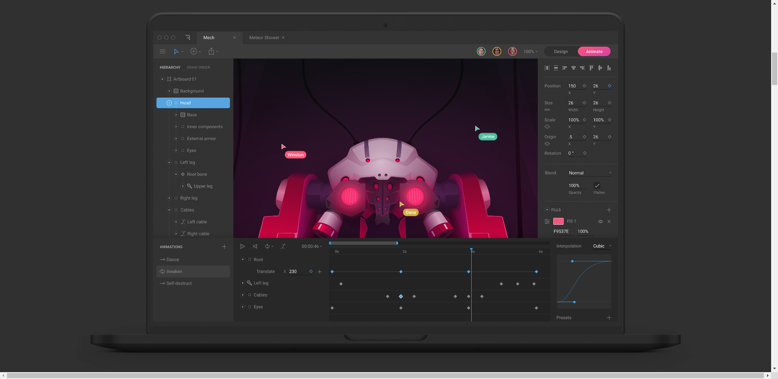778x379 pixels.
Task: Click the align vertical centers icon
Action: (x=600, y=68)
